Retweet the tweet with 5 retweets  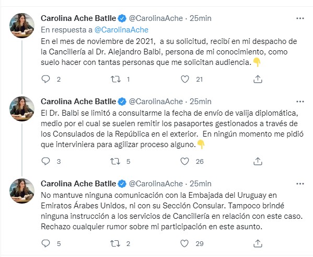click(x=115, y=161)
